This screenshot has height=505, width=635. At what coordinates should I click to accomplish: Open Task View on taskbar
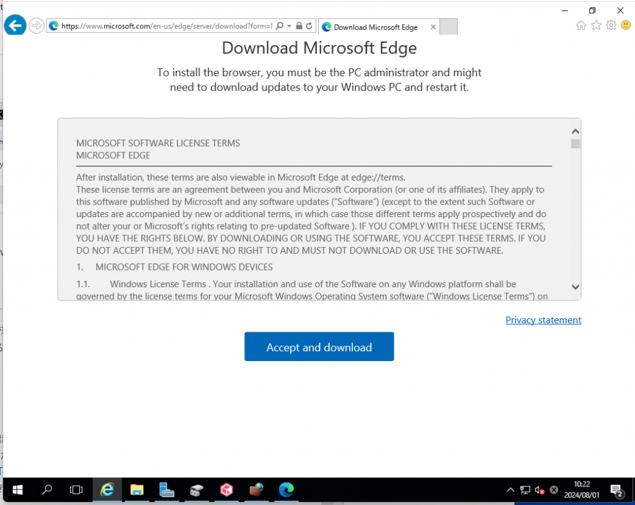[x=76, y=490]
